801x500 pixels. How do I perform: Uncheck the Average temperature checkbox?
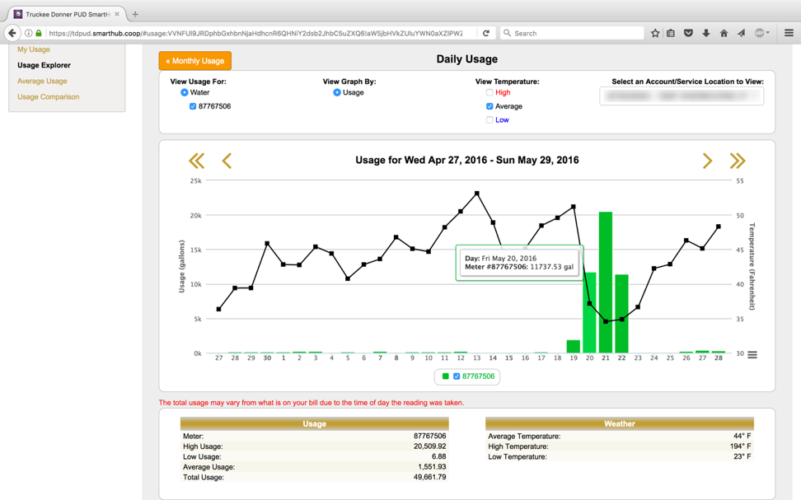coord(489,106)
